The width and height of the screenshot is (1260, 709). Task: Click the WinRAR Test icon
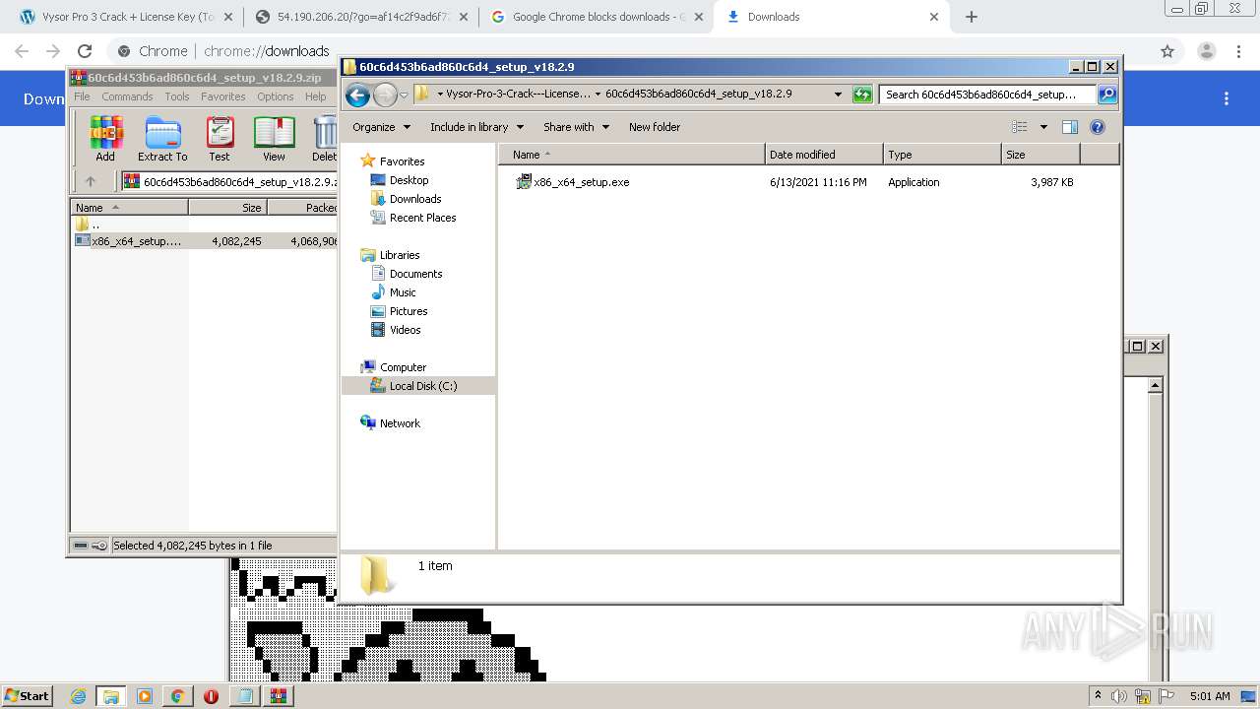pos(220,139)
